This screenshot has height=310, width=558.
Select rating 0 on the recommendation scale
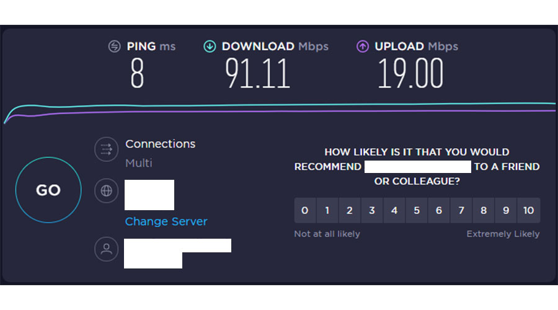pos(305,210)
